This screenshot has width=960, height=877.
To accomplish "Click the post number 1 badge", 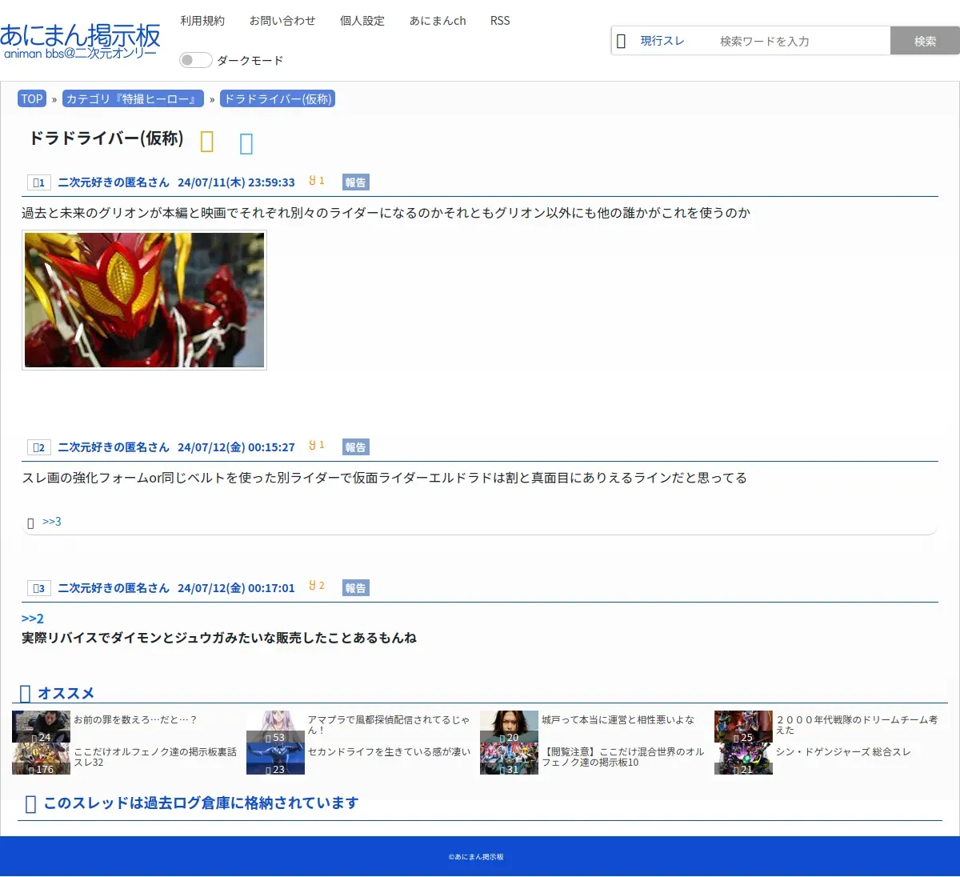I will pyautogui.click(x=38, y=182).
